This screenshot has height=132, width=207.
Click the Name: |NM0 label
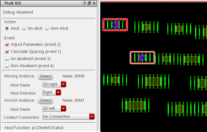pos(73,76)
